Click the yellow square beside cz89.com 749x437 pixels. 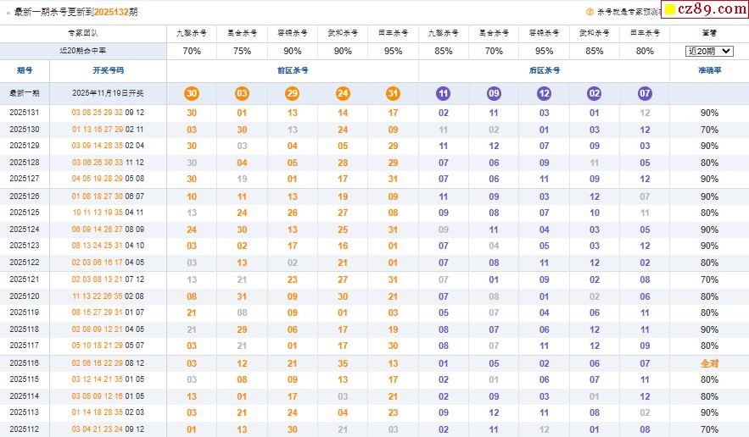pyautogui.click(x=669, y=11)
